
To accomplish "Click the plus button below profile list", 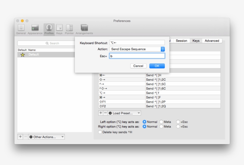I will [20, 137].
